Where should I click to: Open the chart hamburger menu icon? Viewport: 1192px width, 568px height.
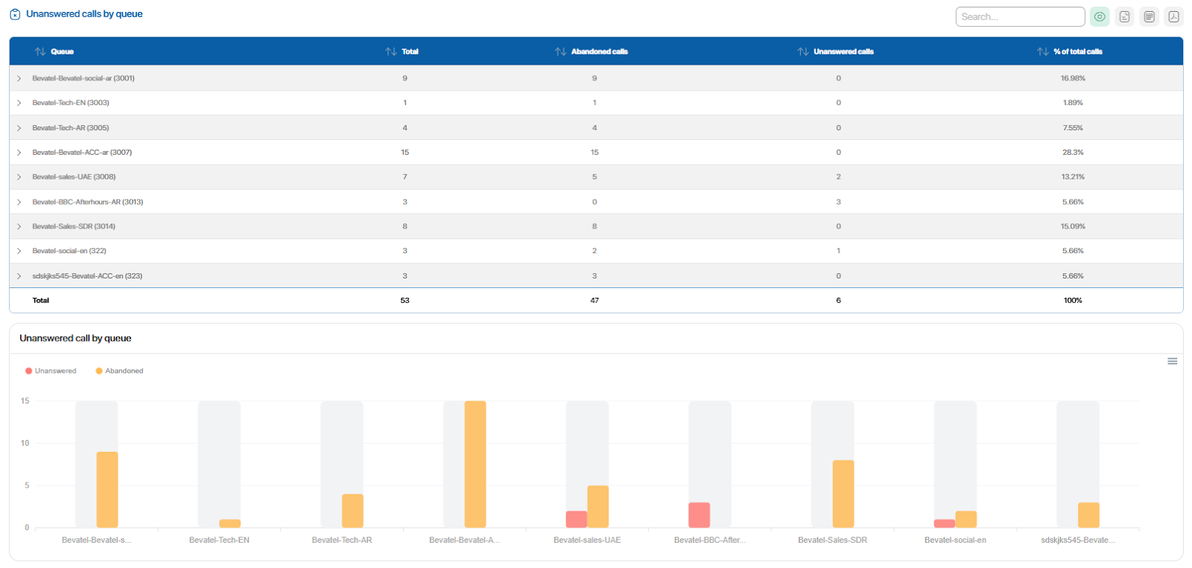tap(1172, 361)
